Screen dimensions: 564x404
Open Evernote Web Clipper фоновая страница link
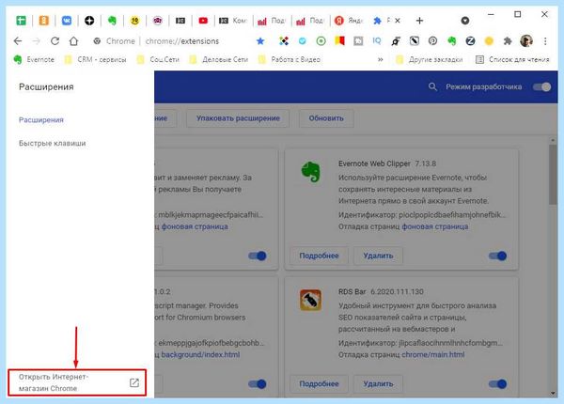pyautogui.click(x=435, y=226)
